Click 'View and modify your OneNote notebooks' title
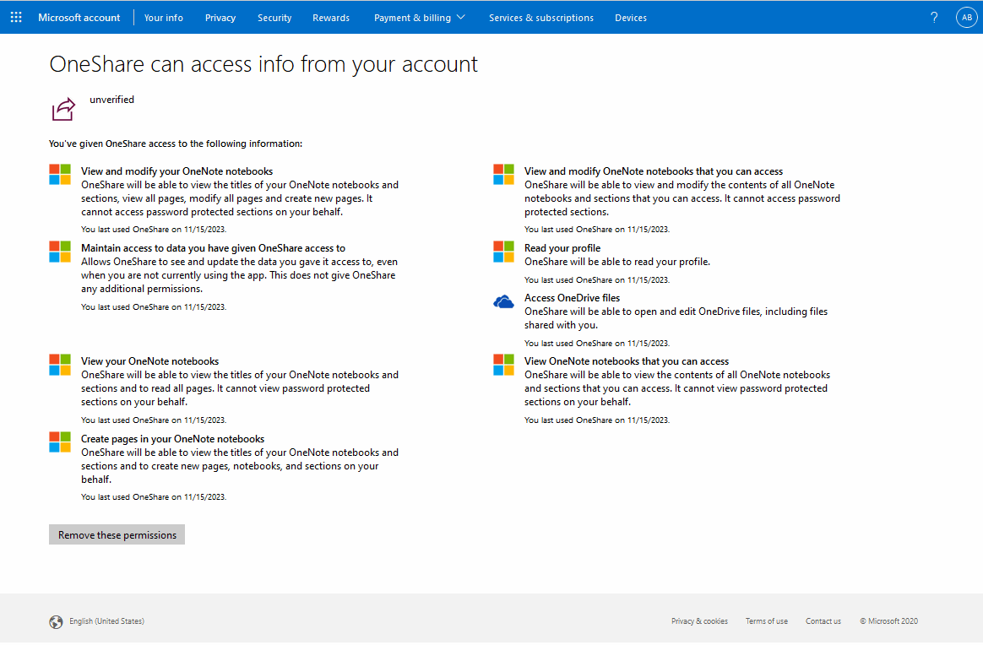The image size is (983, 645). [177, 171]
